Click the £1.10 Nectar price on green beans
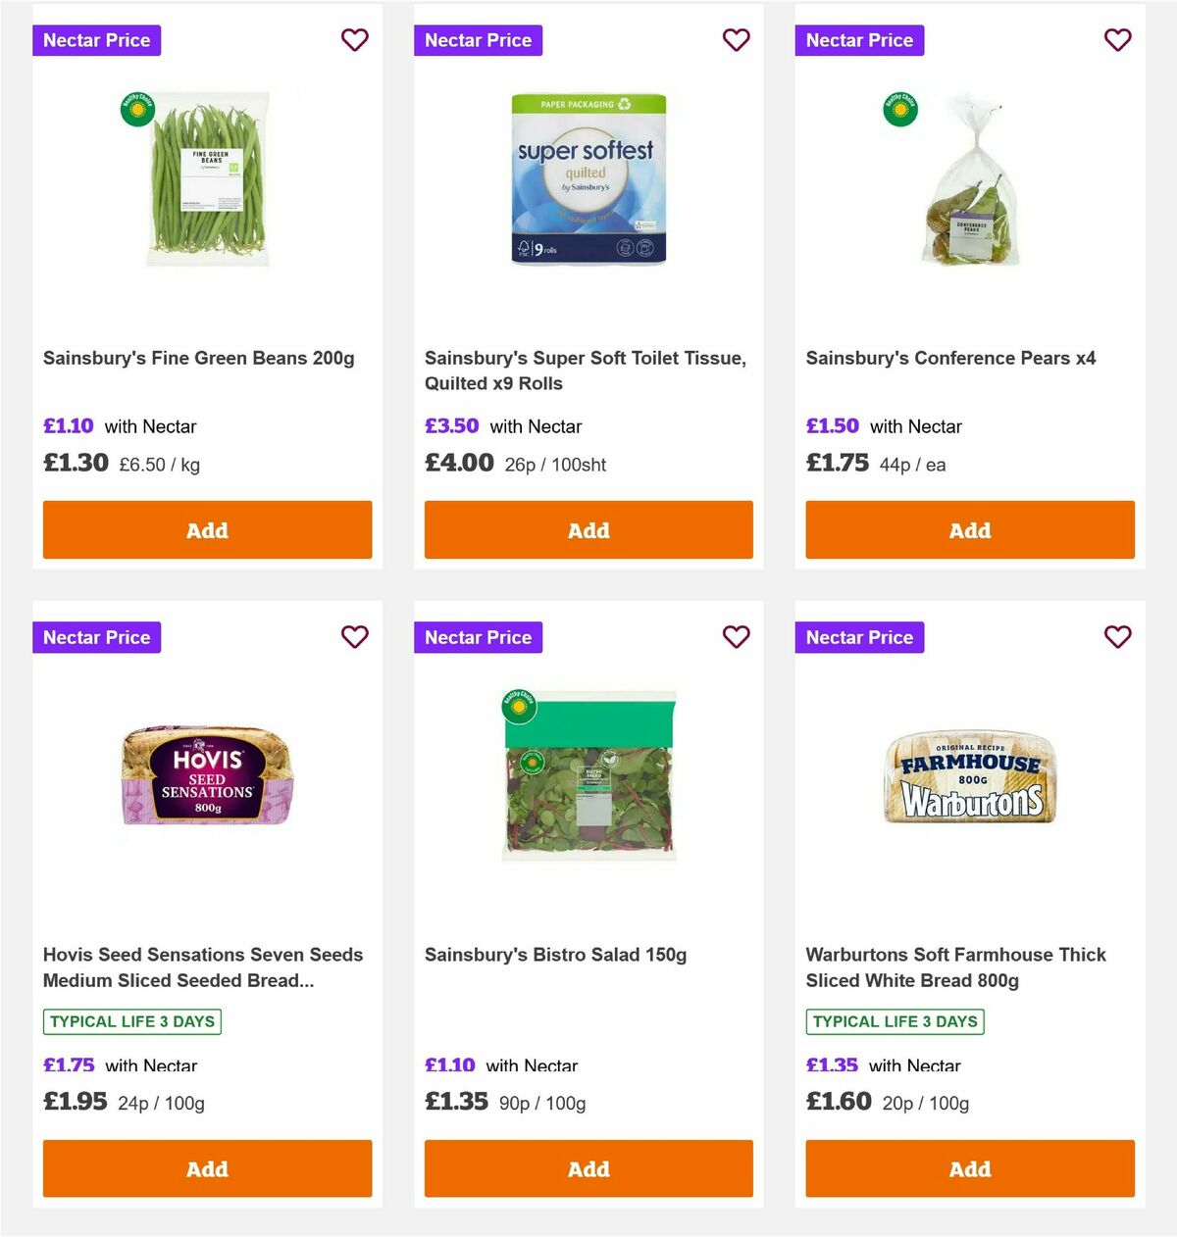The height and width of the screenshot is (1237, 1177). [x=68, y=425]
